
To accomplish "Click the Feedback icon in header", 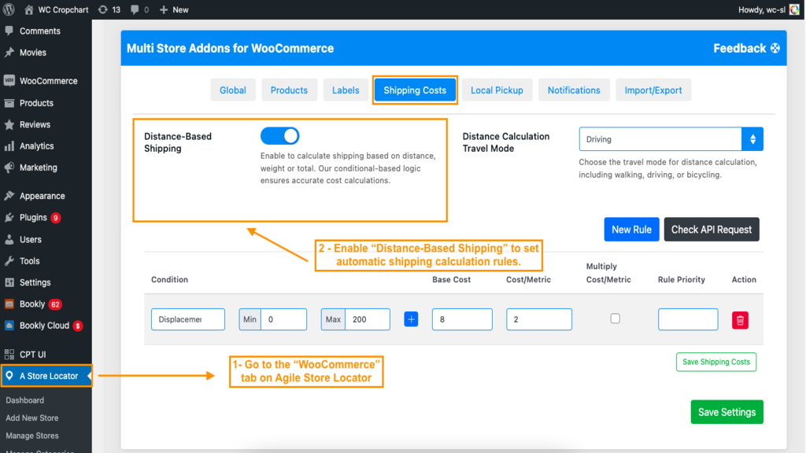I will pyautogui.click(x=775, y=48).
